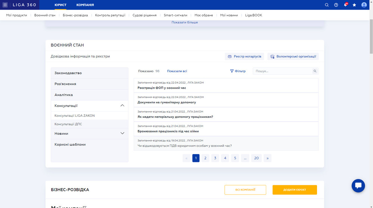Click the page vertical scrollbar thumb
373x208 pixels.
click(x=371, y=36)
